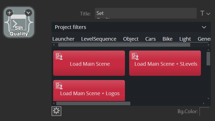Collapse the Project filters panel

click(204, 27)
